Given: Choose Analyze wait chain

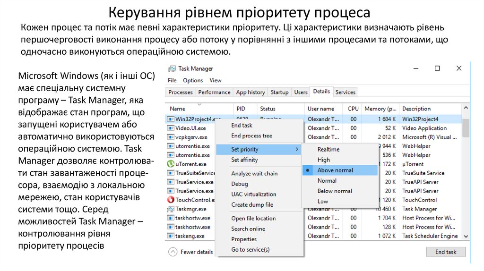Looking at the screenshot, I should 259,173.
